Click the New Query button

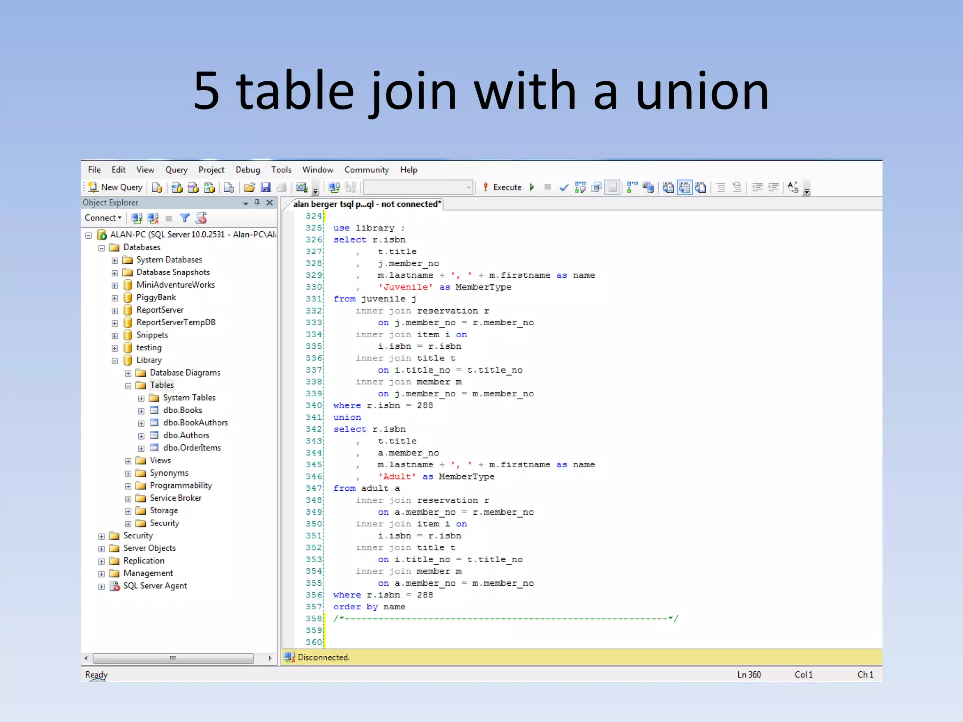pyautogui.click(x=115, y=187)
